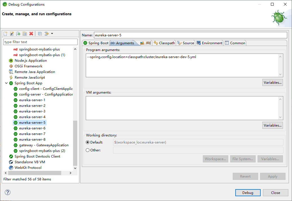Open Variables for Program arguments
This screenshot has height=201, width=292.
click(x=273, y=82)
